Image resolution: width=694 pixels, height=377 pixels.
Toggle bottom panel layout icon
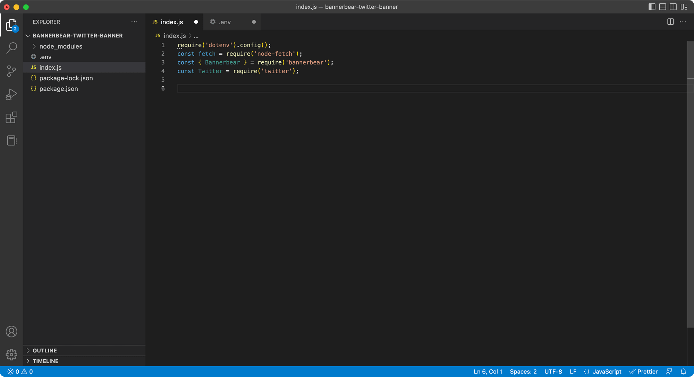pos(662,7)
